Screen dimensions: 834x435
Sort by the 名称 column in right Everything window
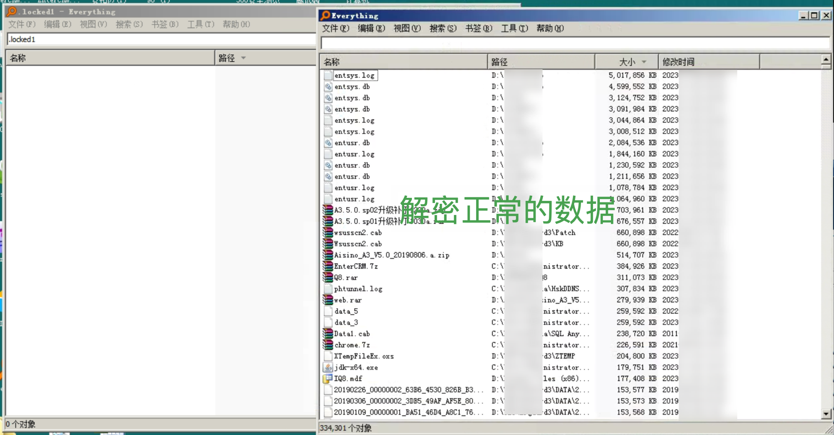click(x=404, y=62)
